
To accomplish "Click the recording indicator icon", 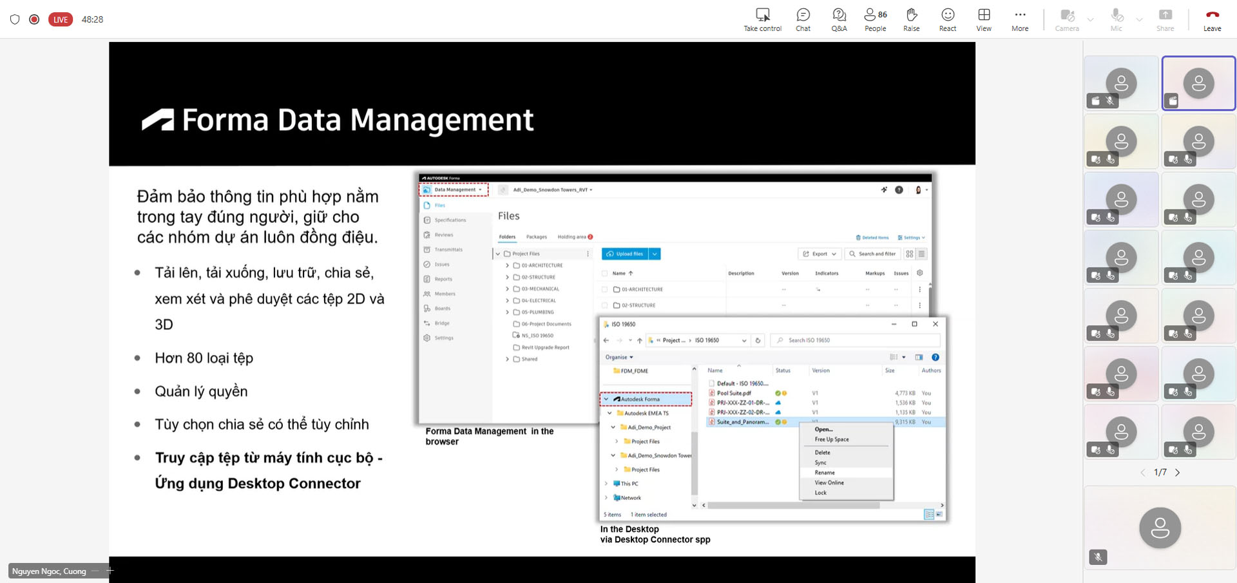I will tap(34, 19).
